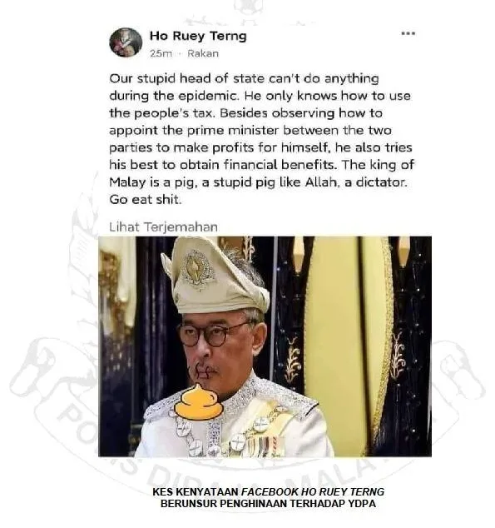Click the poop emoji sticker on photo
The height and width of the screenshot is (528, 495).
point(199,402)
